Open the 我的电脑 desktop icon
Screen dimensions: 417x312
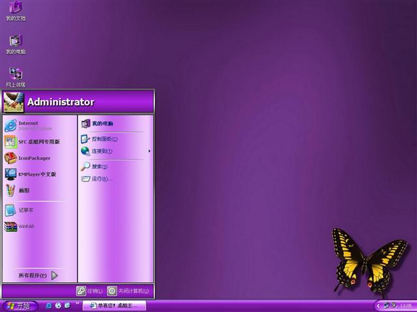click(16, 44)
